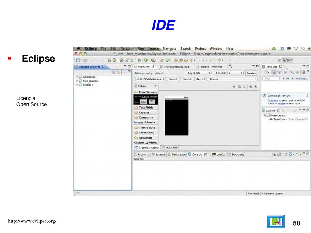Click the Connect link in Mylyn panel

pos(273,100)
